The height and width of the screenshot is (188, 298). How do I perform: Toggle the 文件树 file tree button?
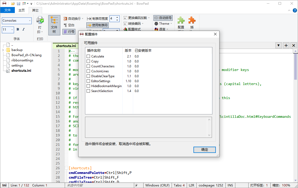pos(54,25)
